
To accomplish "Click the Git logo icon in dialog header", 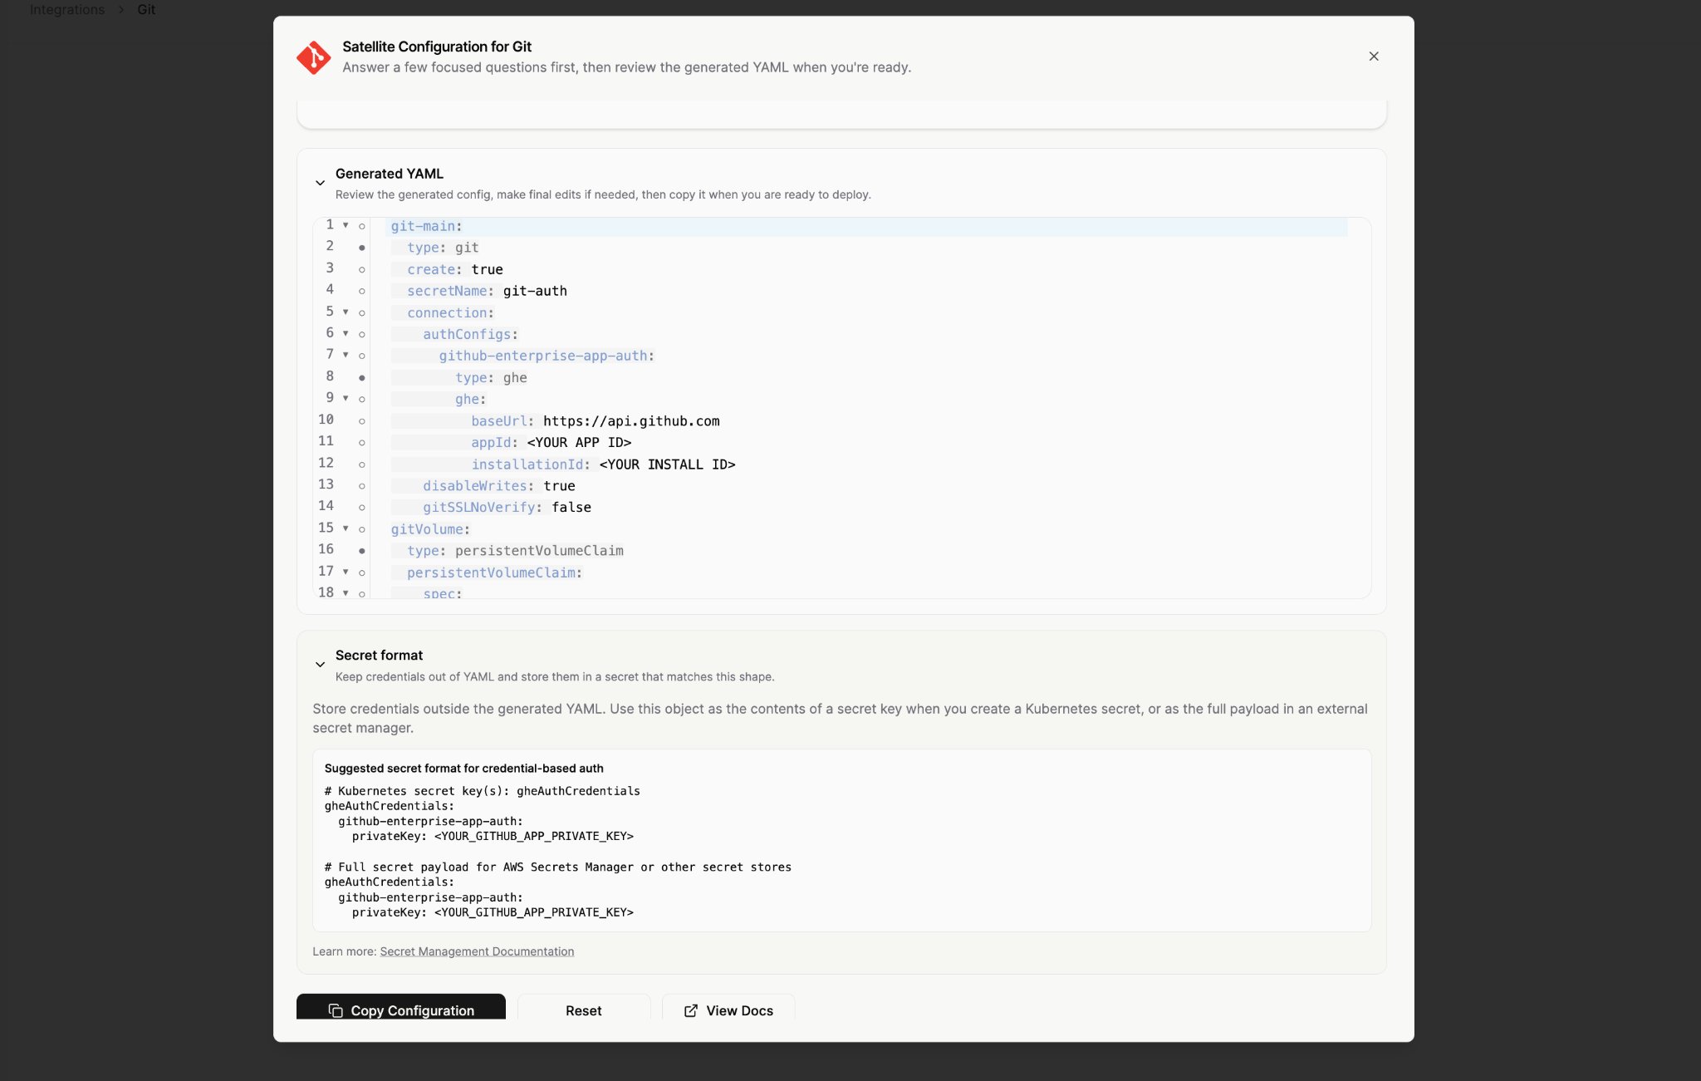I will [314, 57].
